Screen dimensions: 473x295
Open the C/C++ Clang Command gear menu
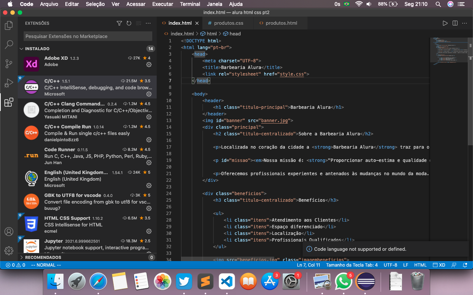pos(149,117)
